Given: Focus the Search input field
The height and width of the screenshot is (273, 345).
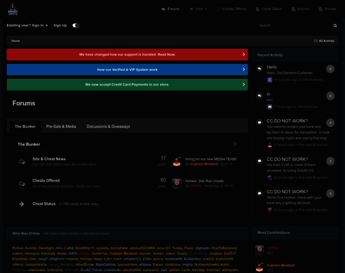Looking at the screenshot, I should tap(293, 25).
